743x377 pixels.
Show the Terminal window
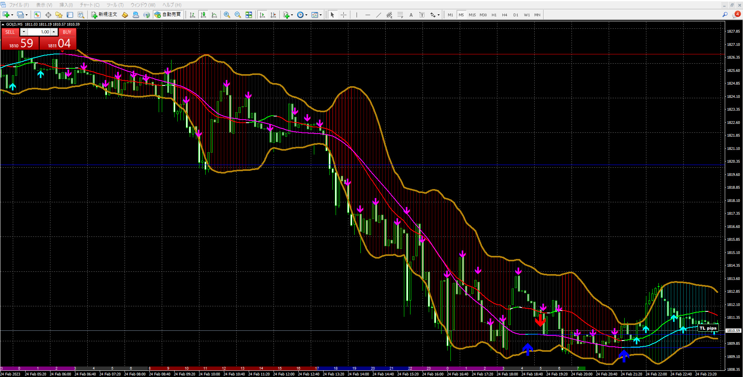pos(70,15)
